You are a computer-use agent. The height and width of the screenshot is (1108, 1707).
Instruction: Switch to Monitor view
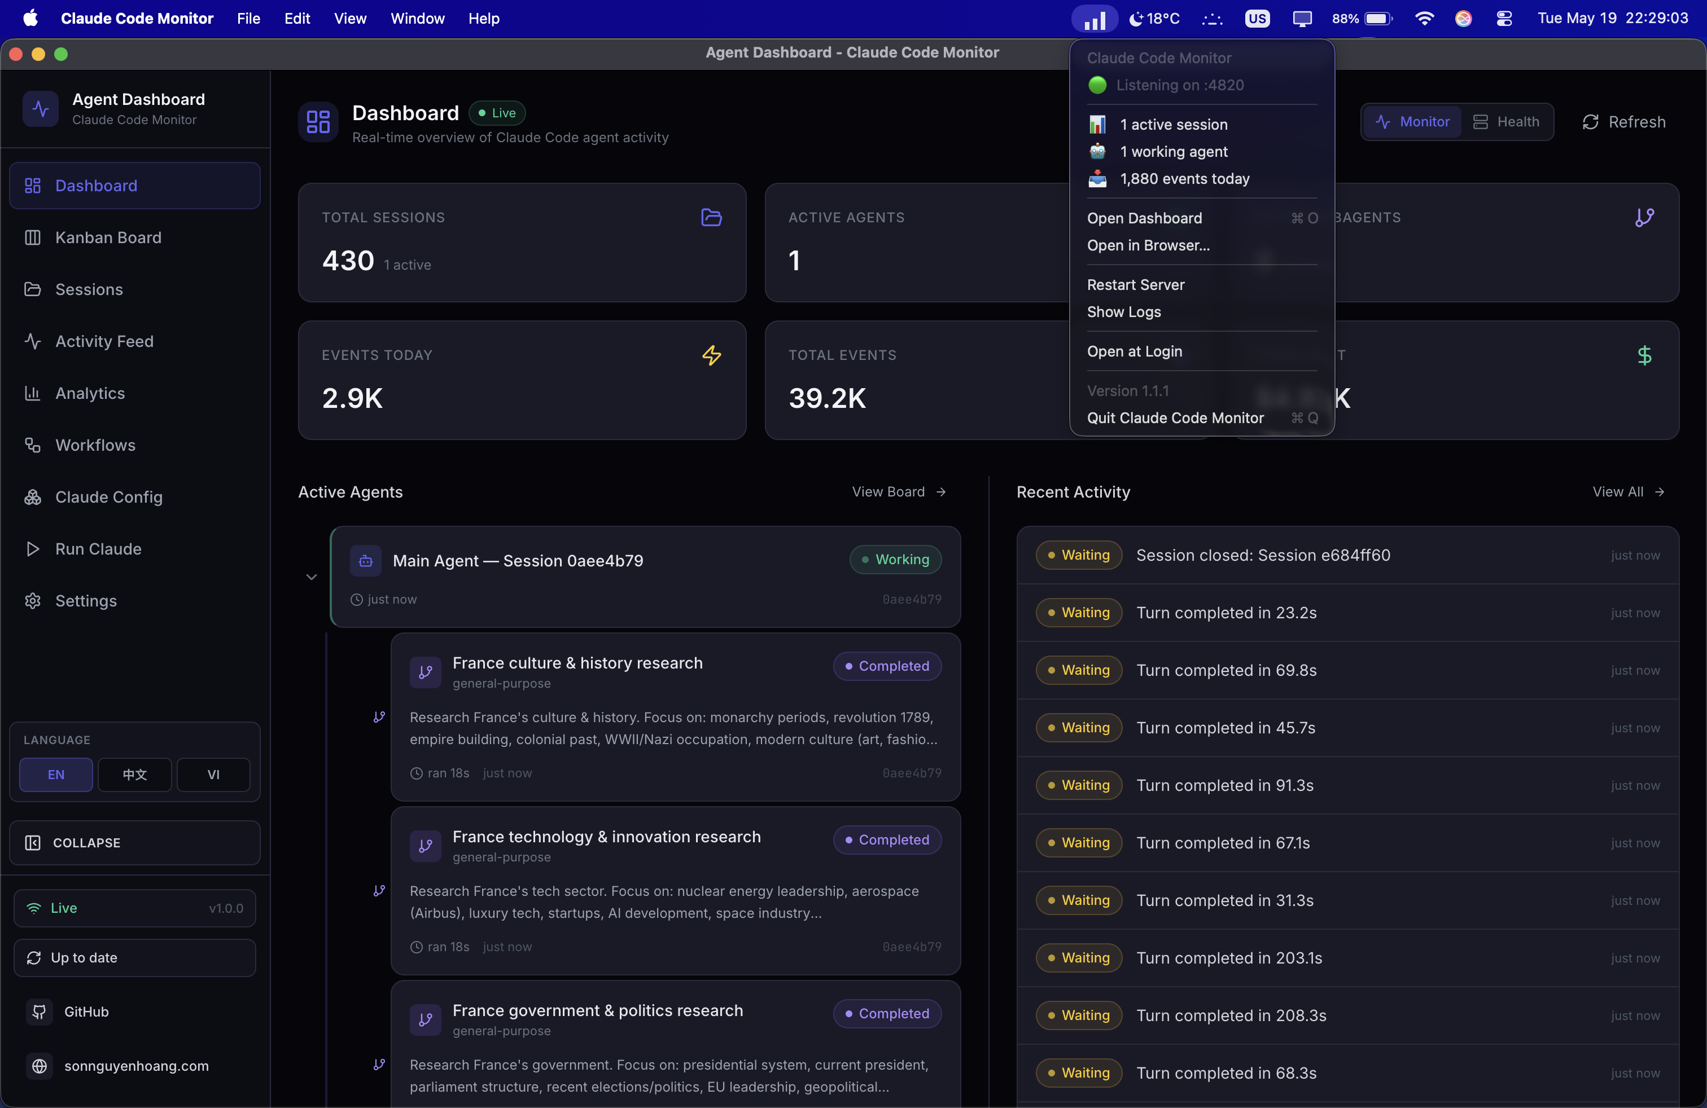coord(1413,122)
